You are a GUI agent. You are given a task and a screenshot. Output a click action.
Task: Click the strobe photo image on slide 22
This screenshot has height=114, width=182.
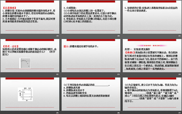[25, 63]
